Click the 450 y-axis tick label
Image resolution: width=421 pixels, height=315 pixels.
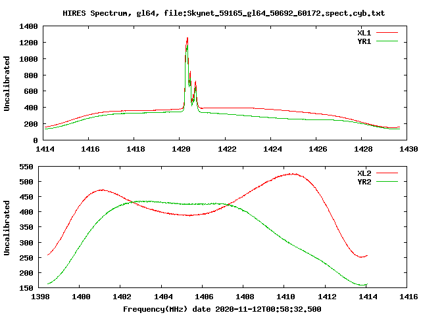(x=26, y=197)
